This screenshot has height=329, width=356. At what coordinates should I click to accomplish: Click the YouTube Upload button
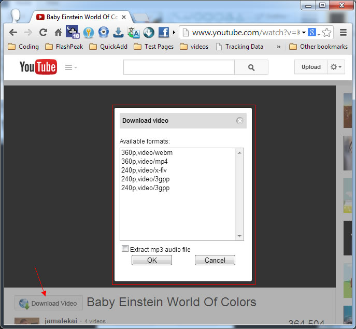click(311, 67)
